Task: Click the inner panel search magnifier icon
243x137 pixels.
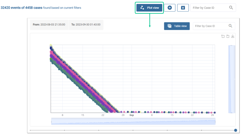Action: [x=231, y=26]
